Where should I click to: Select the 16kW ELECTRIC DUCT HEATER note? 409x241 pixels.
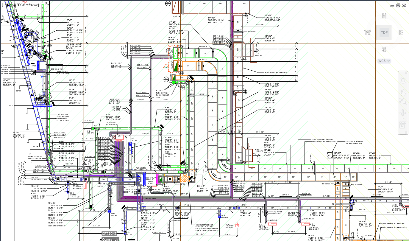coord(207,228)
